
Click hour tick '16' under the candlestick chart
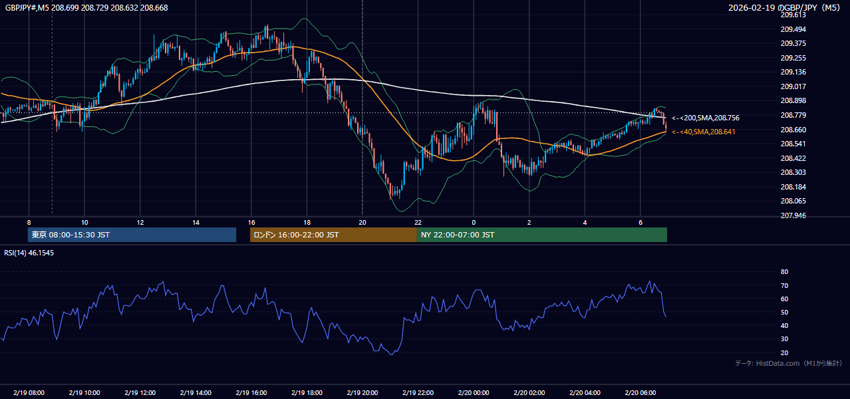pyautogui.click(x=251, y=222)
